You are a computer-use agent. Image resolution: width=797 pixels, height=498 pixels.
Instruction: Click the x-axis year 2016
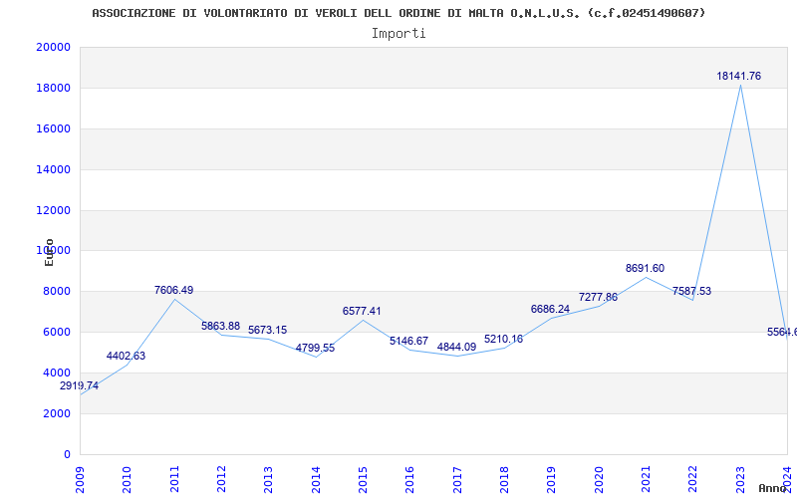click(x=410, y=479)
